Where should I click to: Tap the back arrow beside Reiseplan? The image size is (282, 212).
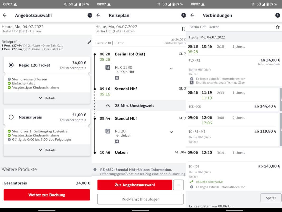tap(98, 15)
